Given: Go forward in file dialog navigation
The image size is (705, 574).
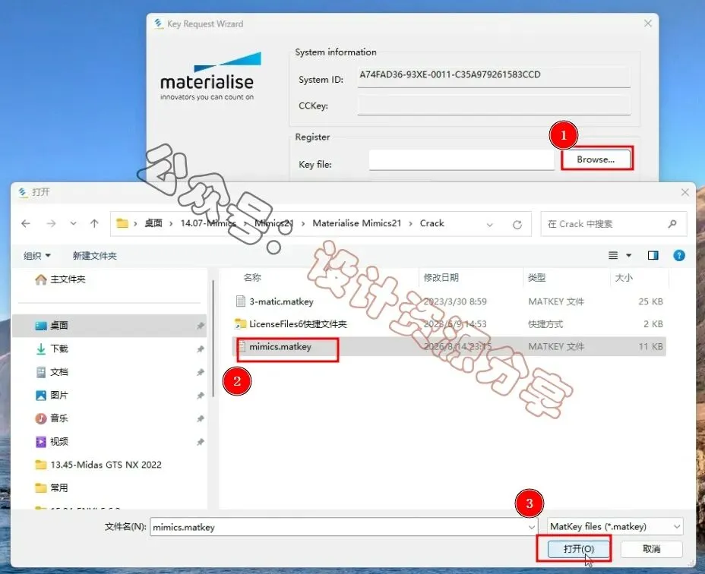Looking at the screenshot, I should click(51, 223).
